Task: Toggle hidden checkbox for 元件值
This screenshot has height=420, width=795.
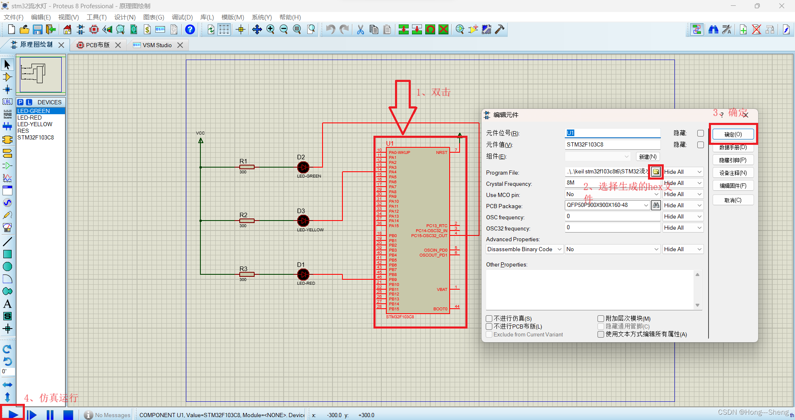Action: click(x=700, y=145)
